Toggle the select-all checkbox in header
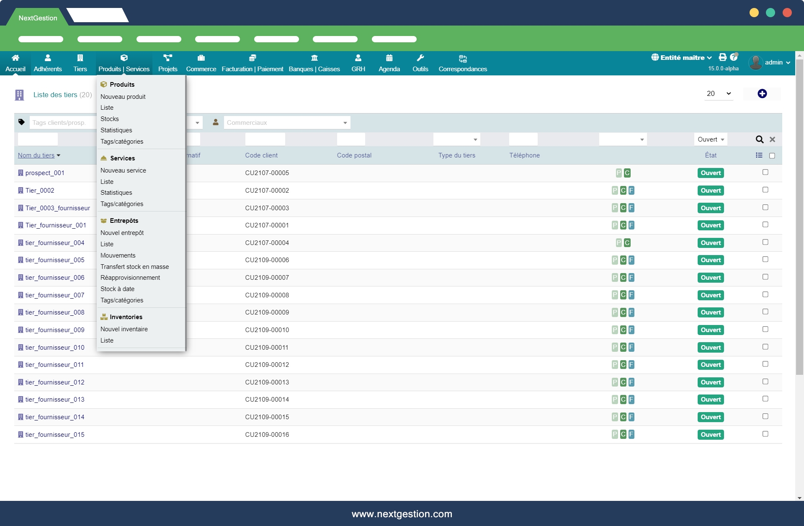This screenshot has width=804, height=526. click(x=772, y=156)
